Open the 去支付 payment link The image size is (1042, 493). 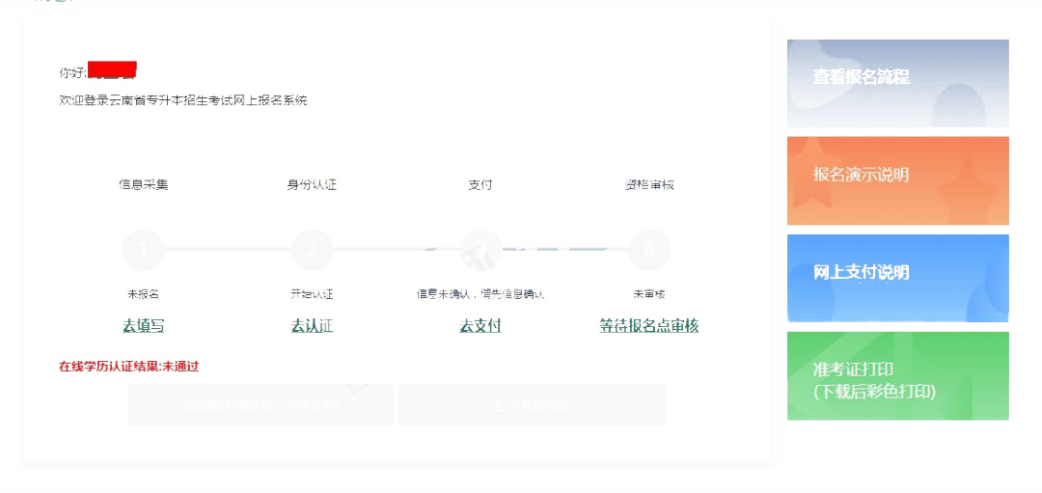(480, 326)
